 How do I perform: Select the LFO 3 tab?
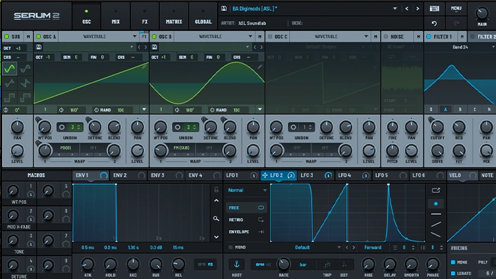(x=316, y=175)
